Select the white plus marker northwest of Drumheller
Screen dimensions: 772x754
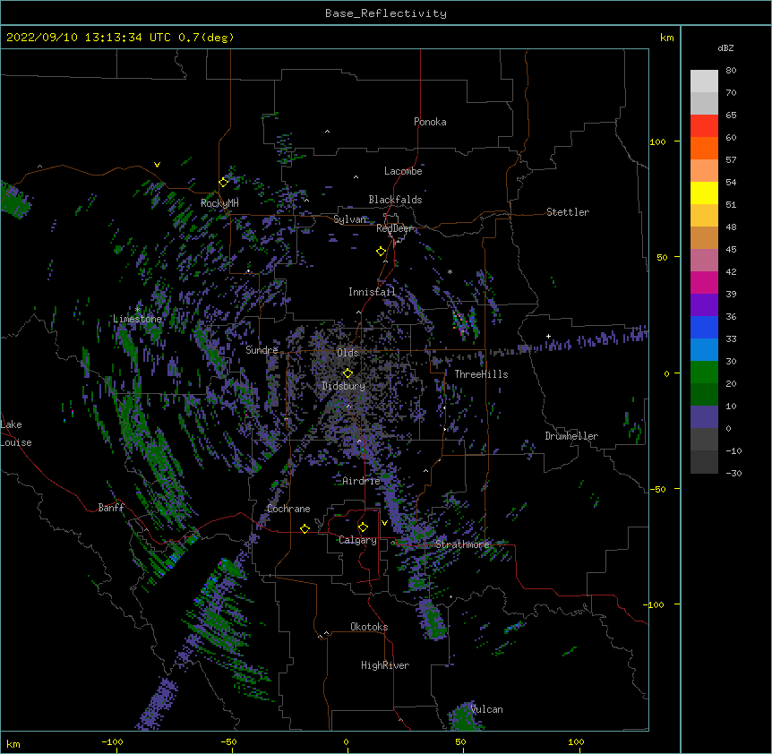(548, 336)
